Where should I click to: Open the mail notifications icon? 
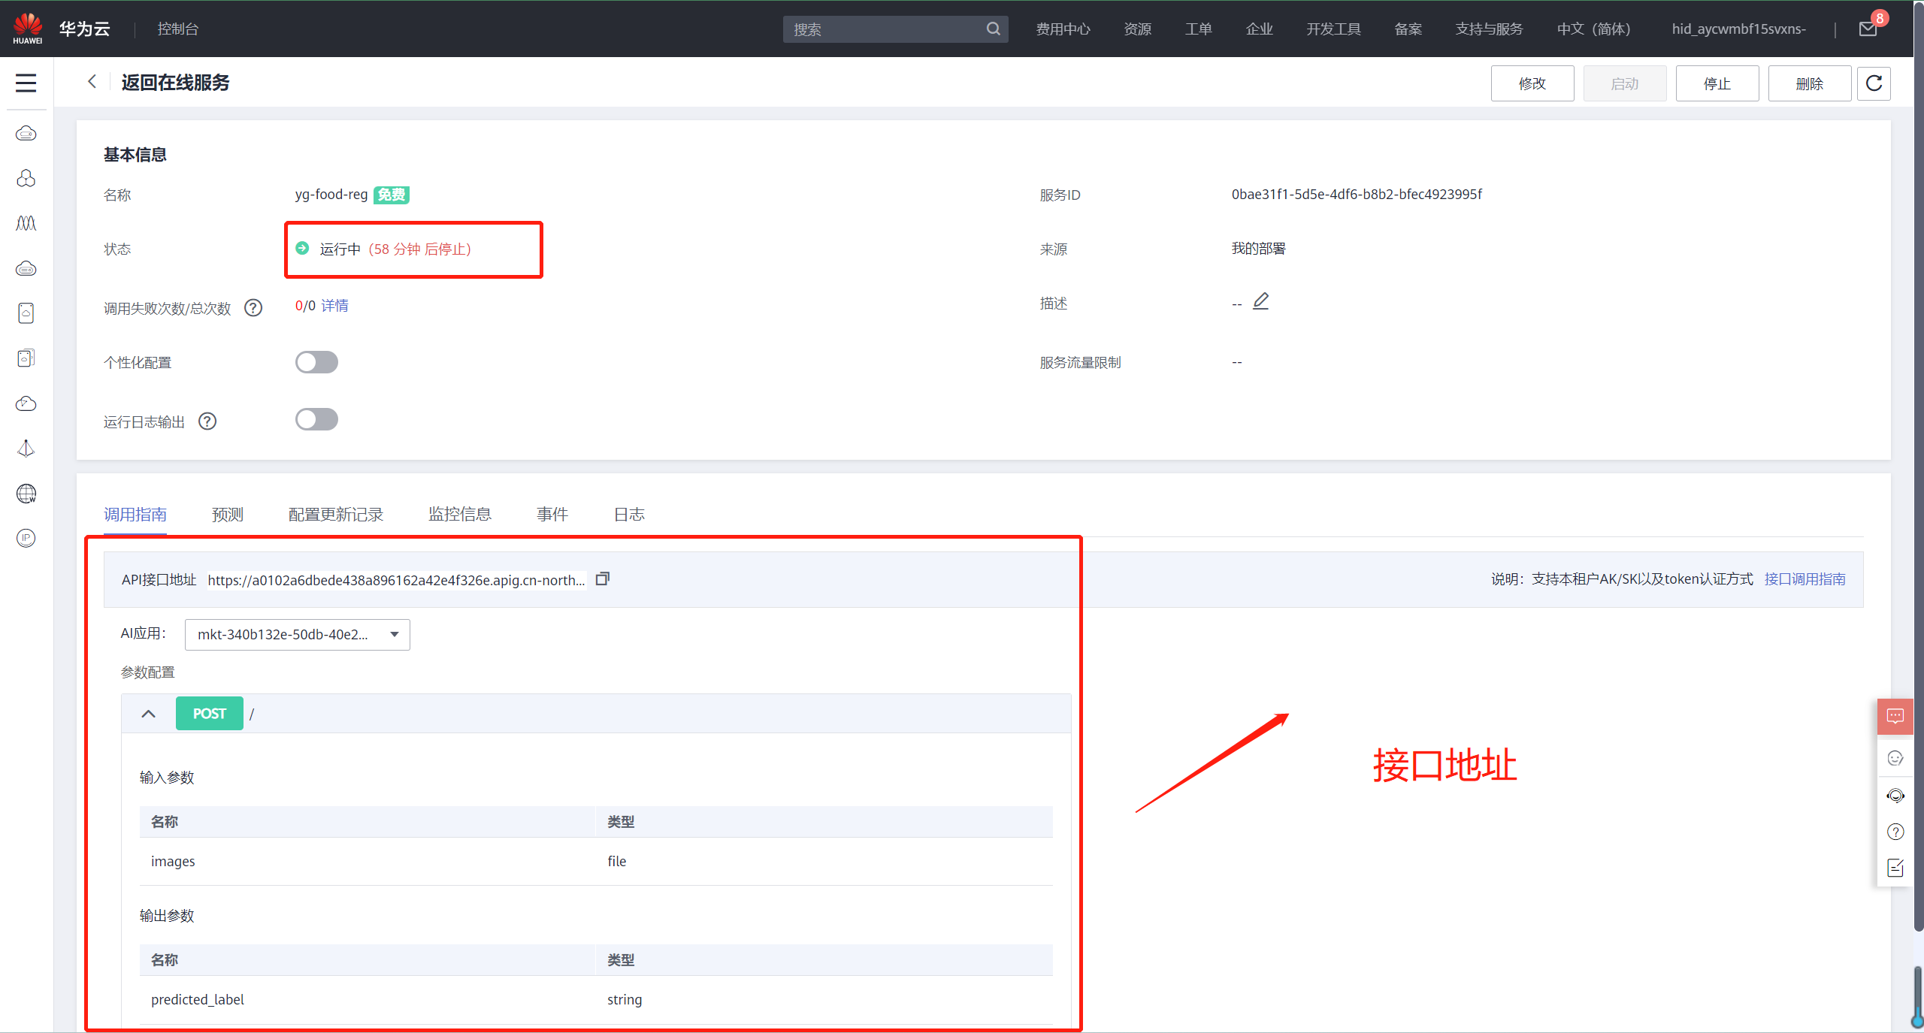(x=1868, y=29)
